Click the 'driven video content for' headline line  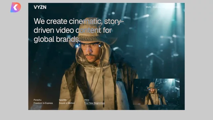73,30
